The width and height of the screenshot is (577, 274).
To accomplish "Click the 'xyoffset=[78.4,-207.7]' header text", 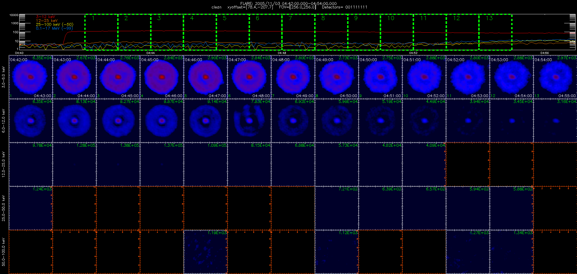I will pyautogui.click(x=250, y=7).
